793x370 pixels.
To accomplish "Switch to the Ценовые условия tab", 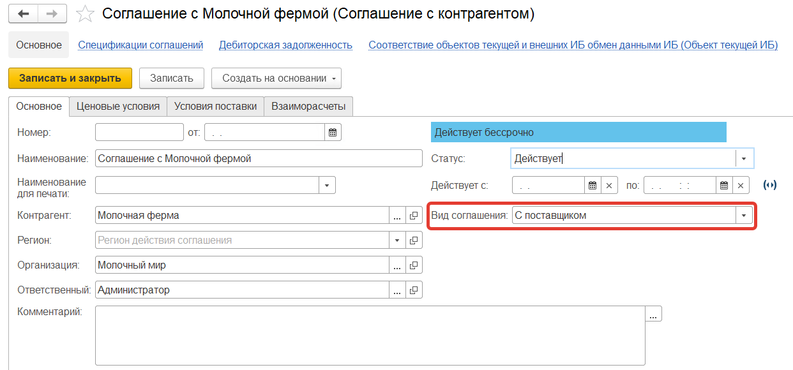I will click(118, 107).
